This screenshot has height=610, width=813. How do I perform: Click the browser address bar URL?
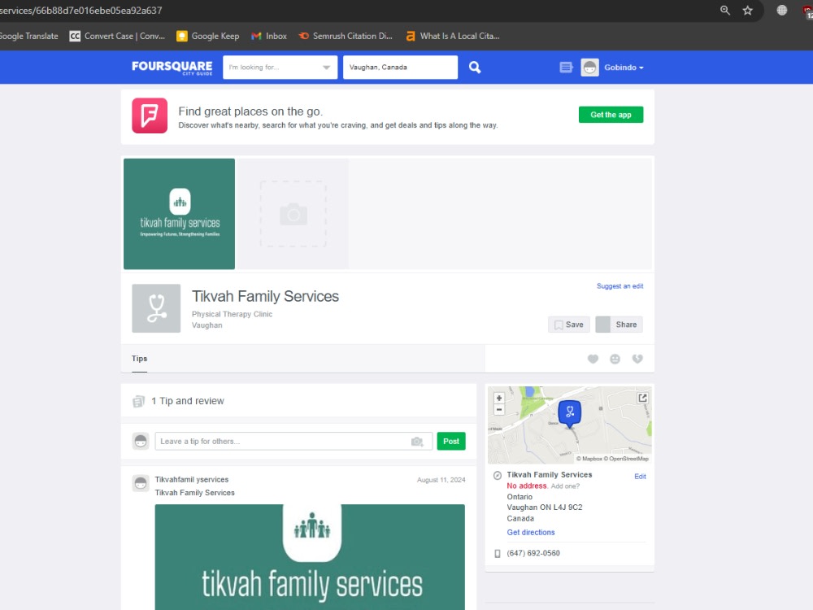coord(81,11)
